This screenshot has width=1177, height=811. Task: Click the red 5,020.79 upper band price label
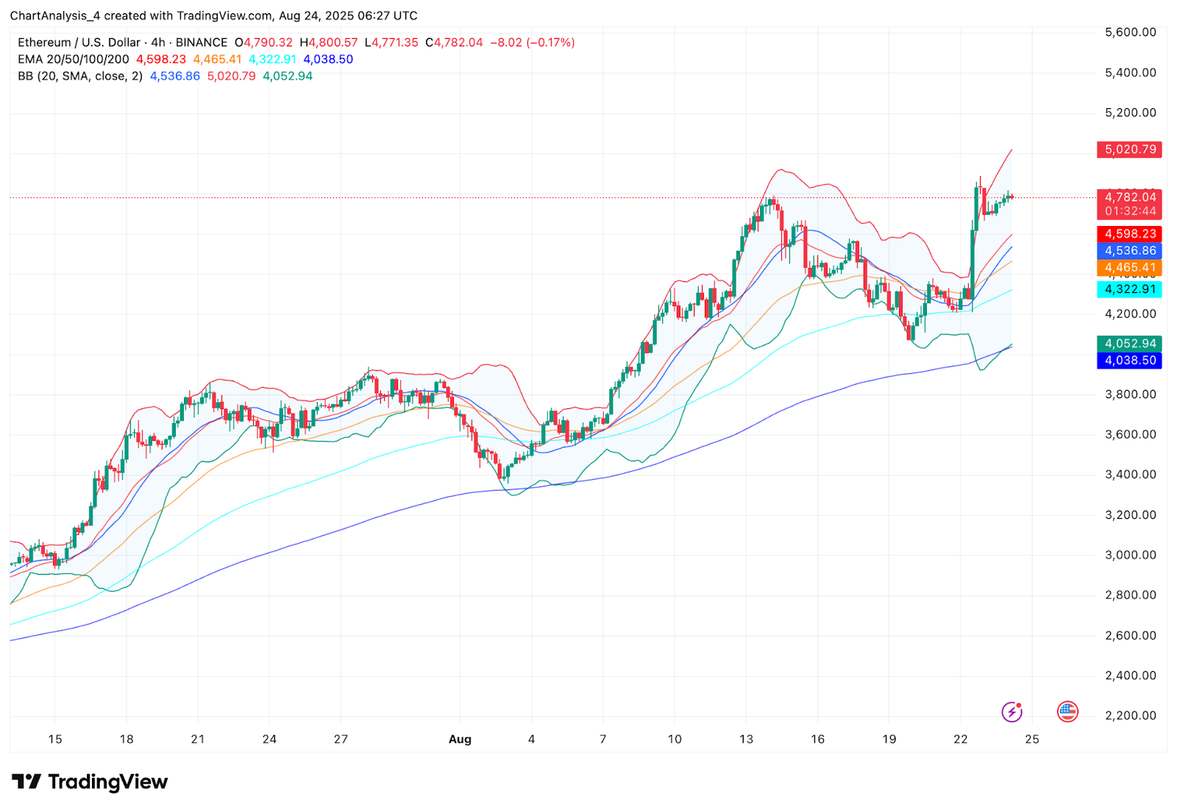coord(1129,149)
